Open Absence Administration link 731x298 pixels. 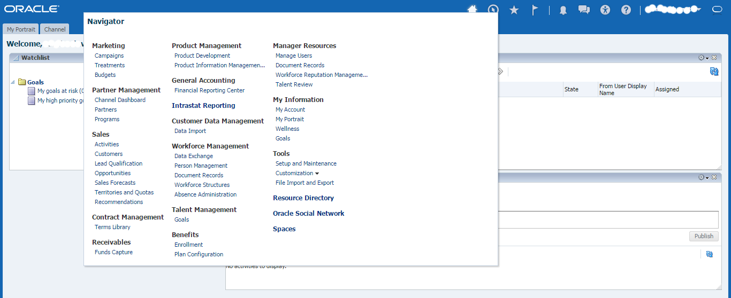[205, 194]
